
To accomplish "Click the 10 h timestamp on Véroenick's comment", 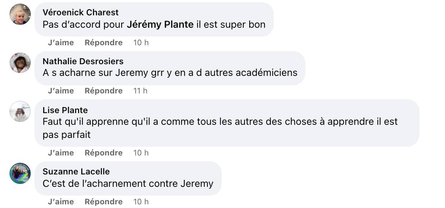I will (x=141, y=43).
